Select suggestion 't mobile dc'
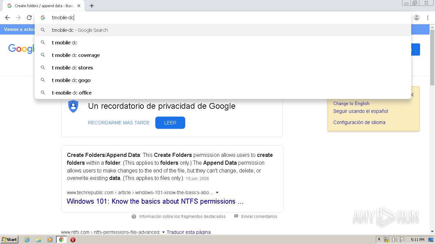The width and height of the screenshot is (435, 244). pyautogui.click(x=223, y=43)
